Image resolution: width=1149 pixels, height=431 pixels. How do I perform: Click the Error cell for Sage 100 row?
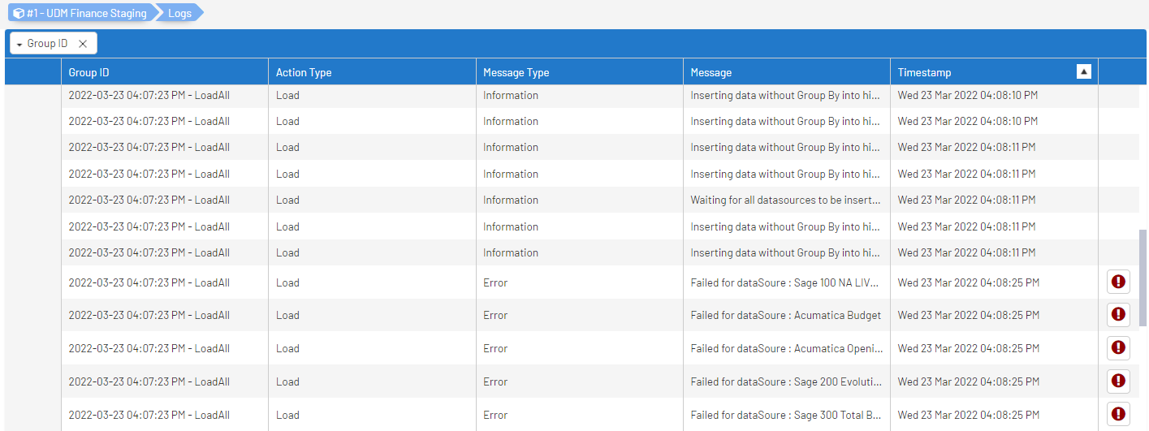(x=495, y=282)
